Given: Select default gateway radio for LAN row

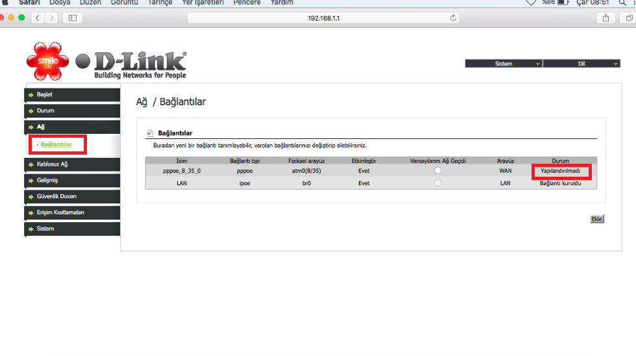Looking at the screenshot, I should tap(437, 183).
